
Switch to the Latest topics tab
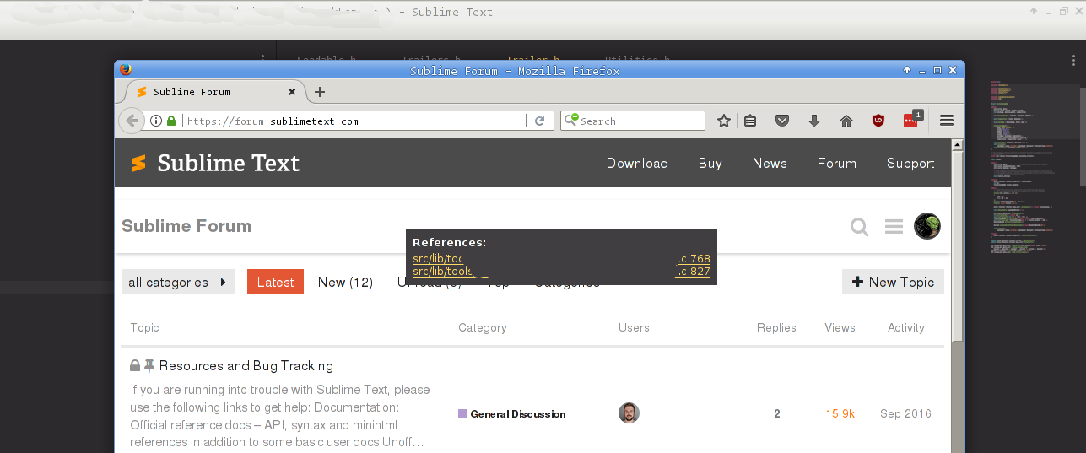(275, 282)
